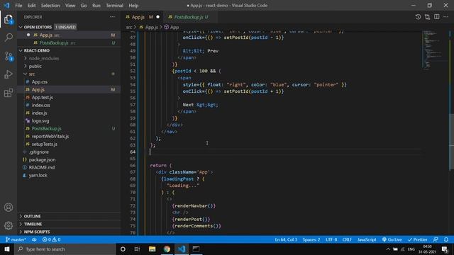Click the feedback icon in status bar

pyautogui.click(x=436, y=239)
